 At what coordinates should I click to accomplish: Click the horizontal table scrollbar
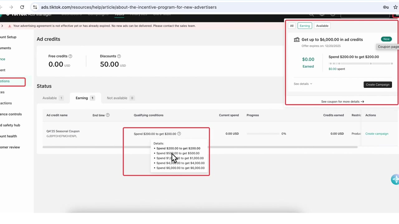tap(200, 147)
